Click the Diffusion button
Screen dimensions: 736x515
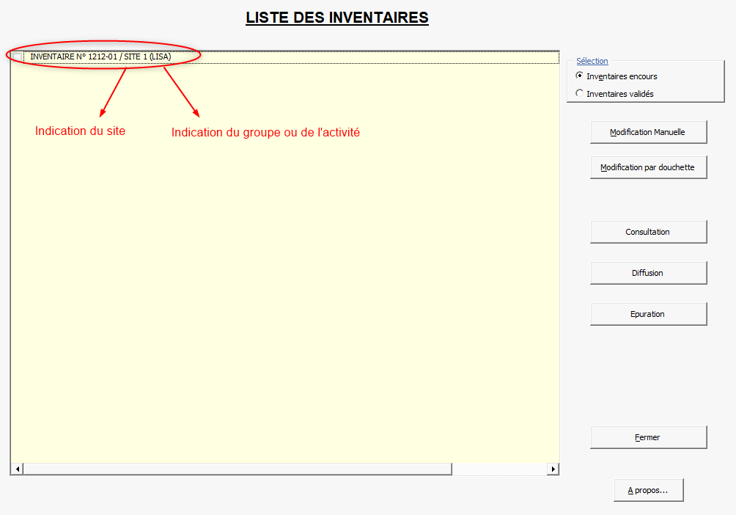[648, 273]
